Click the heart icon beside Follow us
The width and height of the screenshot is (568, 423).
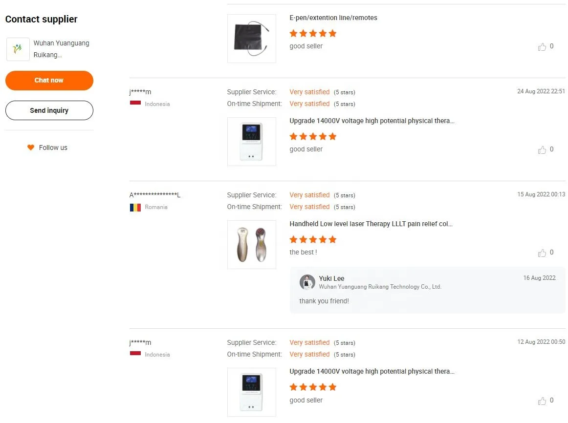pos(31,148)
